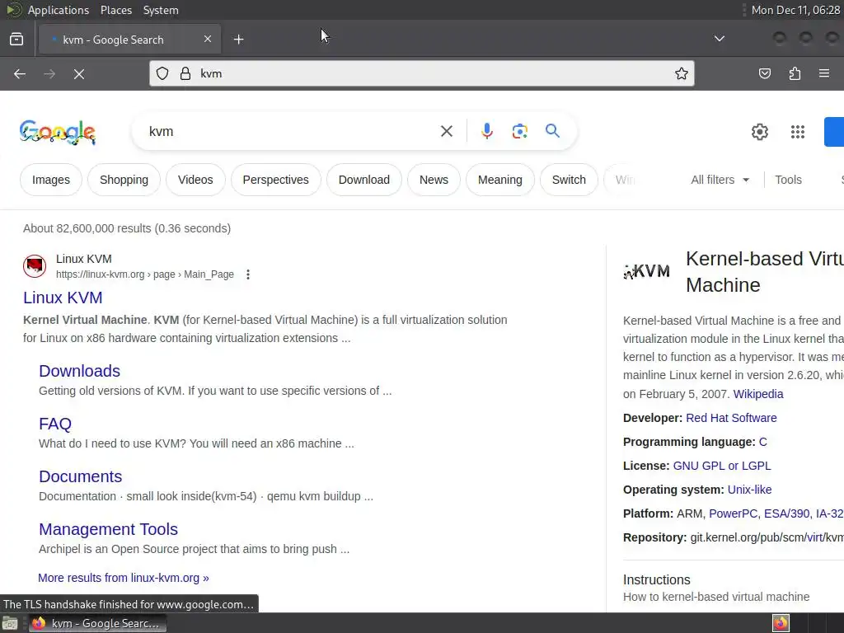
Task: Open the PowerPC platform link
Action: [x=733, y=513]
